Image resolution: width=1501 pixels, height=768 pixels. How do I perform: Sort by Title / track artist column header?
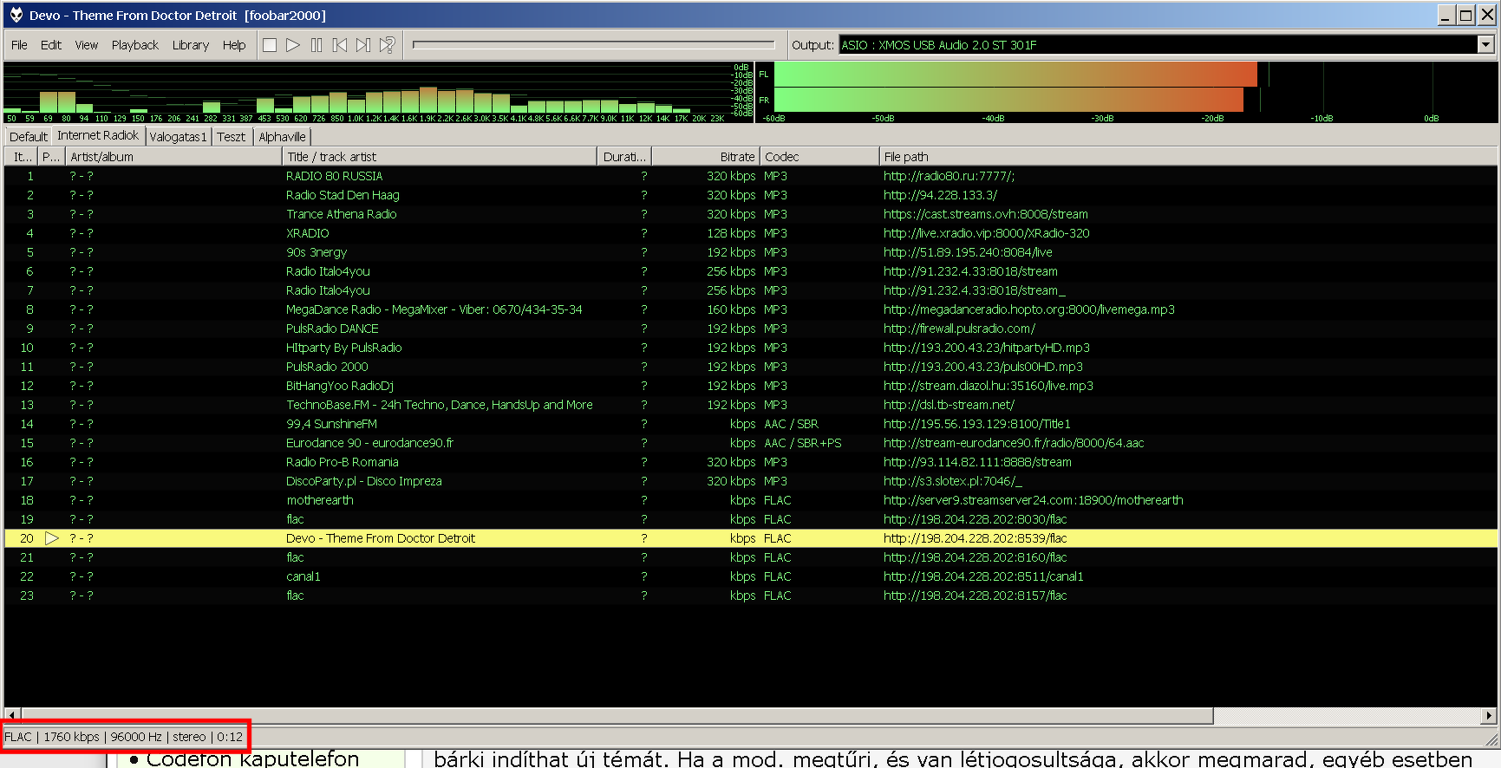(x=440, y=157)
